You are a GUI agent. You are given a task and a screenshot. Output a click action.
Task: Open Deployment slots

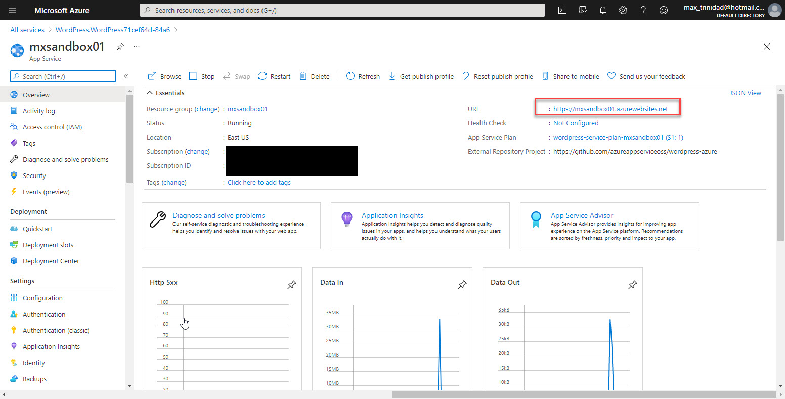(63, 245)
